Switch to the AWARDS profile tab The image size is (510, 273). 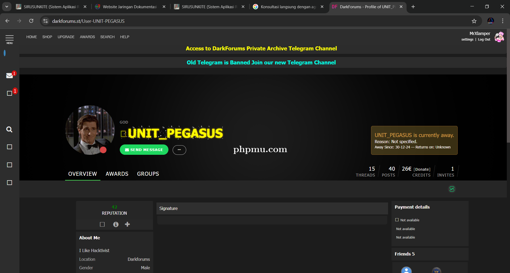point(117,174)
